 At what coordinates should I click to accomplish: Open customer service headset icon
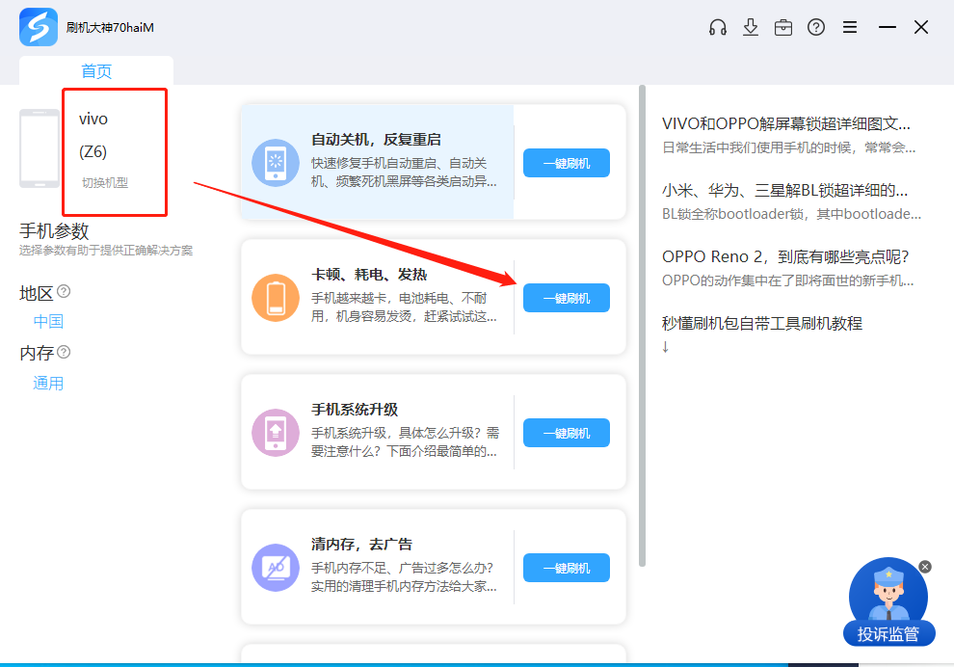pos(717,27)
